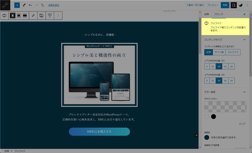Choose white text color swatch
The height and width of the screenshot is (153, 252).
point(207,116)
